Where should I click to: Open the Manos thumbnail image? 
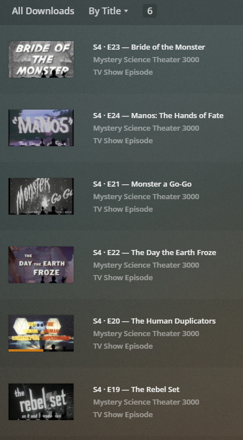pos(41,128)
